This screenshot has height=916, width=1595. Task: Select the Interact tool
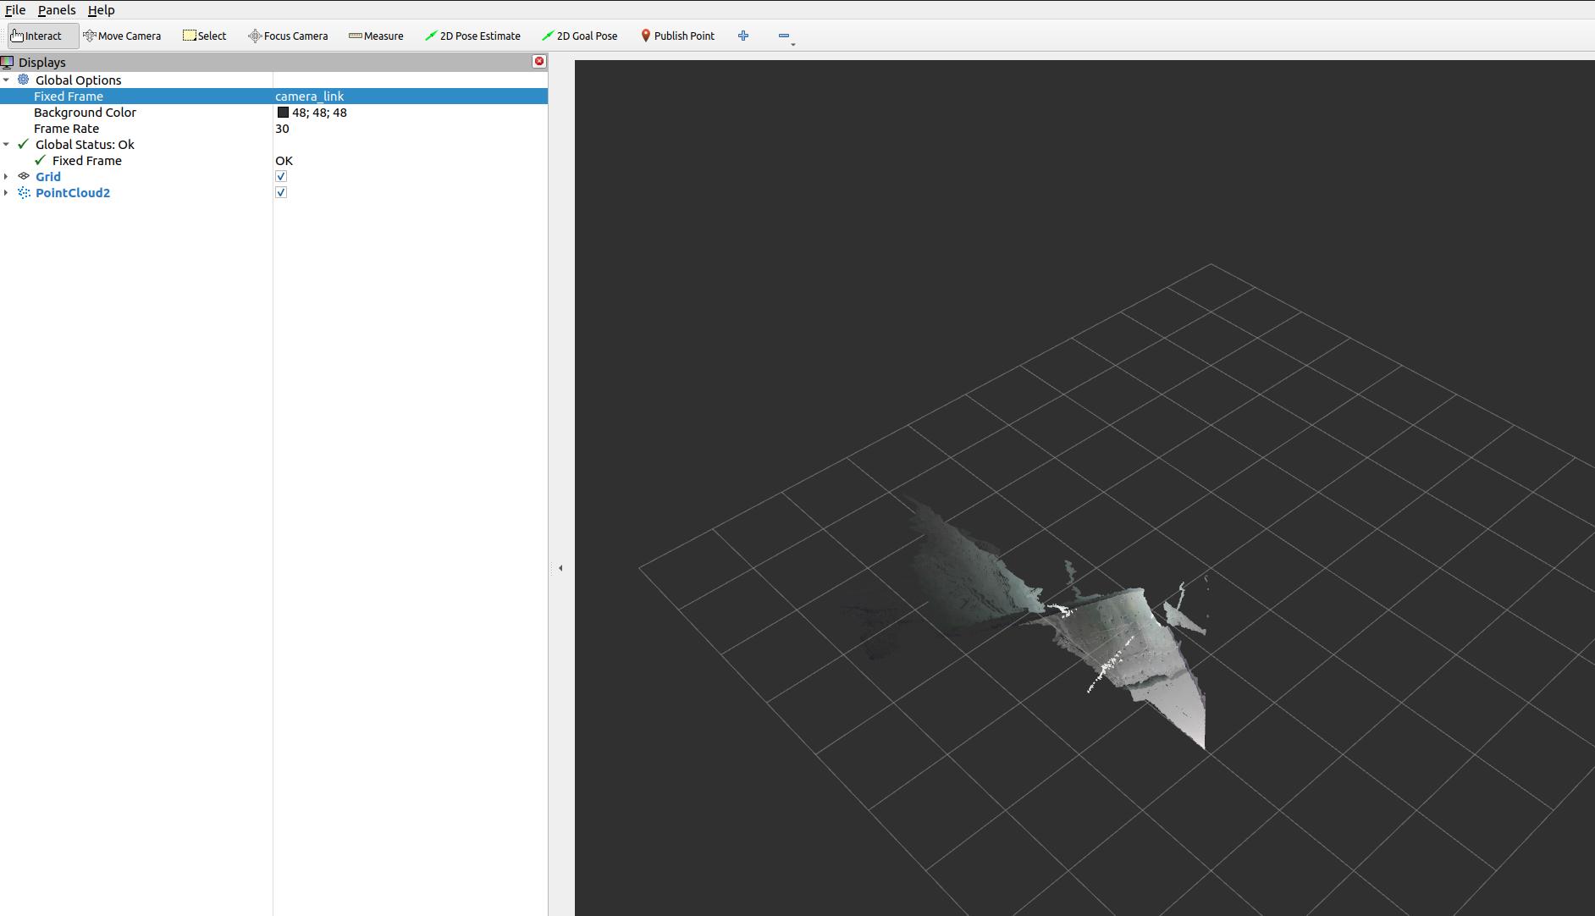(x=41, y=36)
